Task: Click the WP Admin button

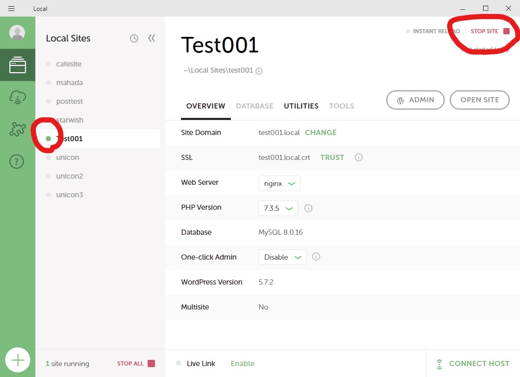Action: point(415,100)
